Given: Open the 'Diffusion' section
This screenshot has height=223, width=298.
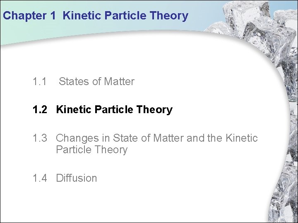Looking at the screenshot, I should 76,178.
